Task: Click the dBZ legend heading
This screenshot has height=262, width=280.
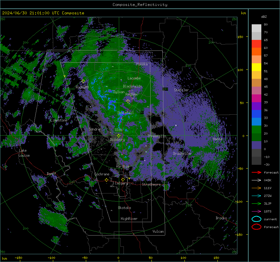Action: 264,17
